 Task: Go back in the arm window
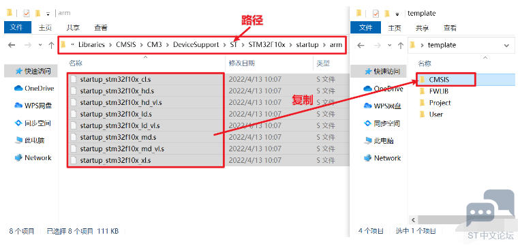point(12,45)
